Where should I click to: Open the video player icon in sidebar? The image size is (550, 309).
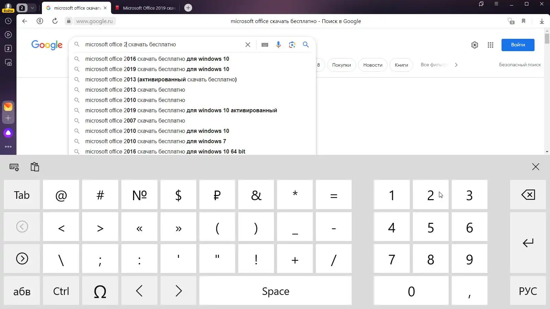8,35
